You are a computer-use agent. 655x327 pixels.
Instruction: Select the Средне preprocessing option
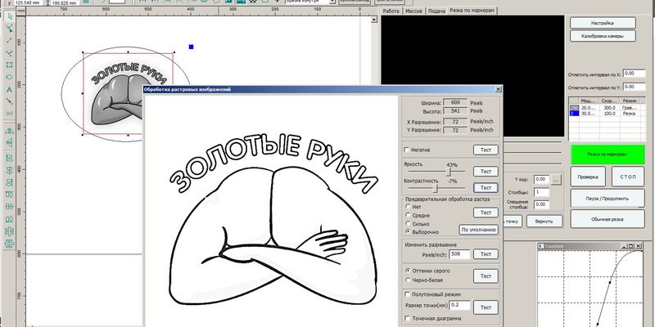[409, 215]
